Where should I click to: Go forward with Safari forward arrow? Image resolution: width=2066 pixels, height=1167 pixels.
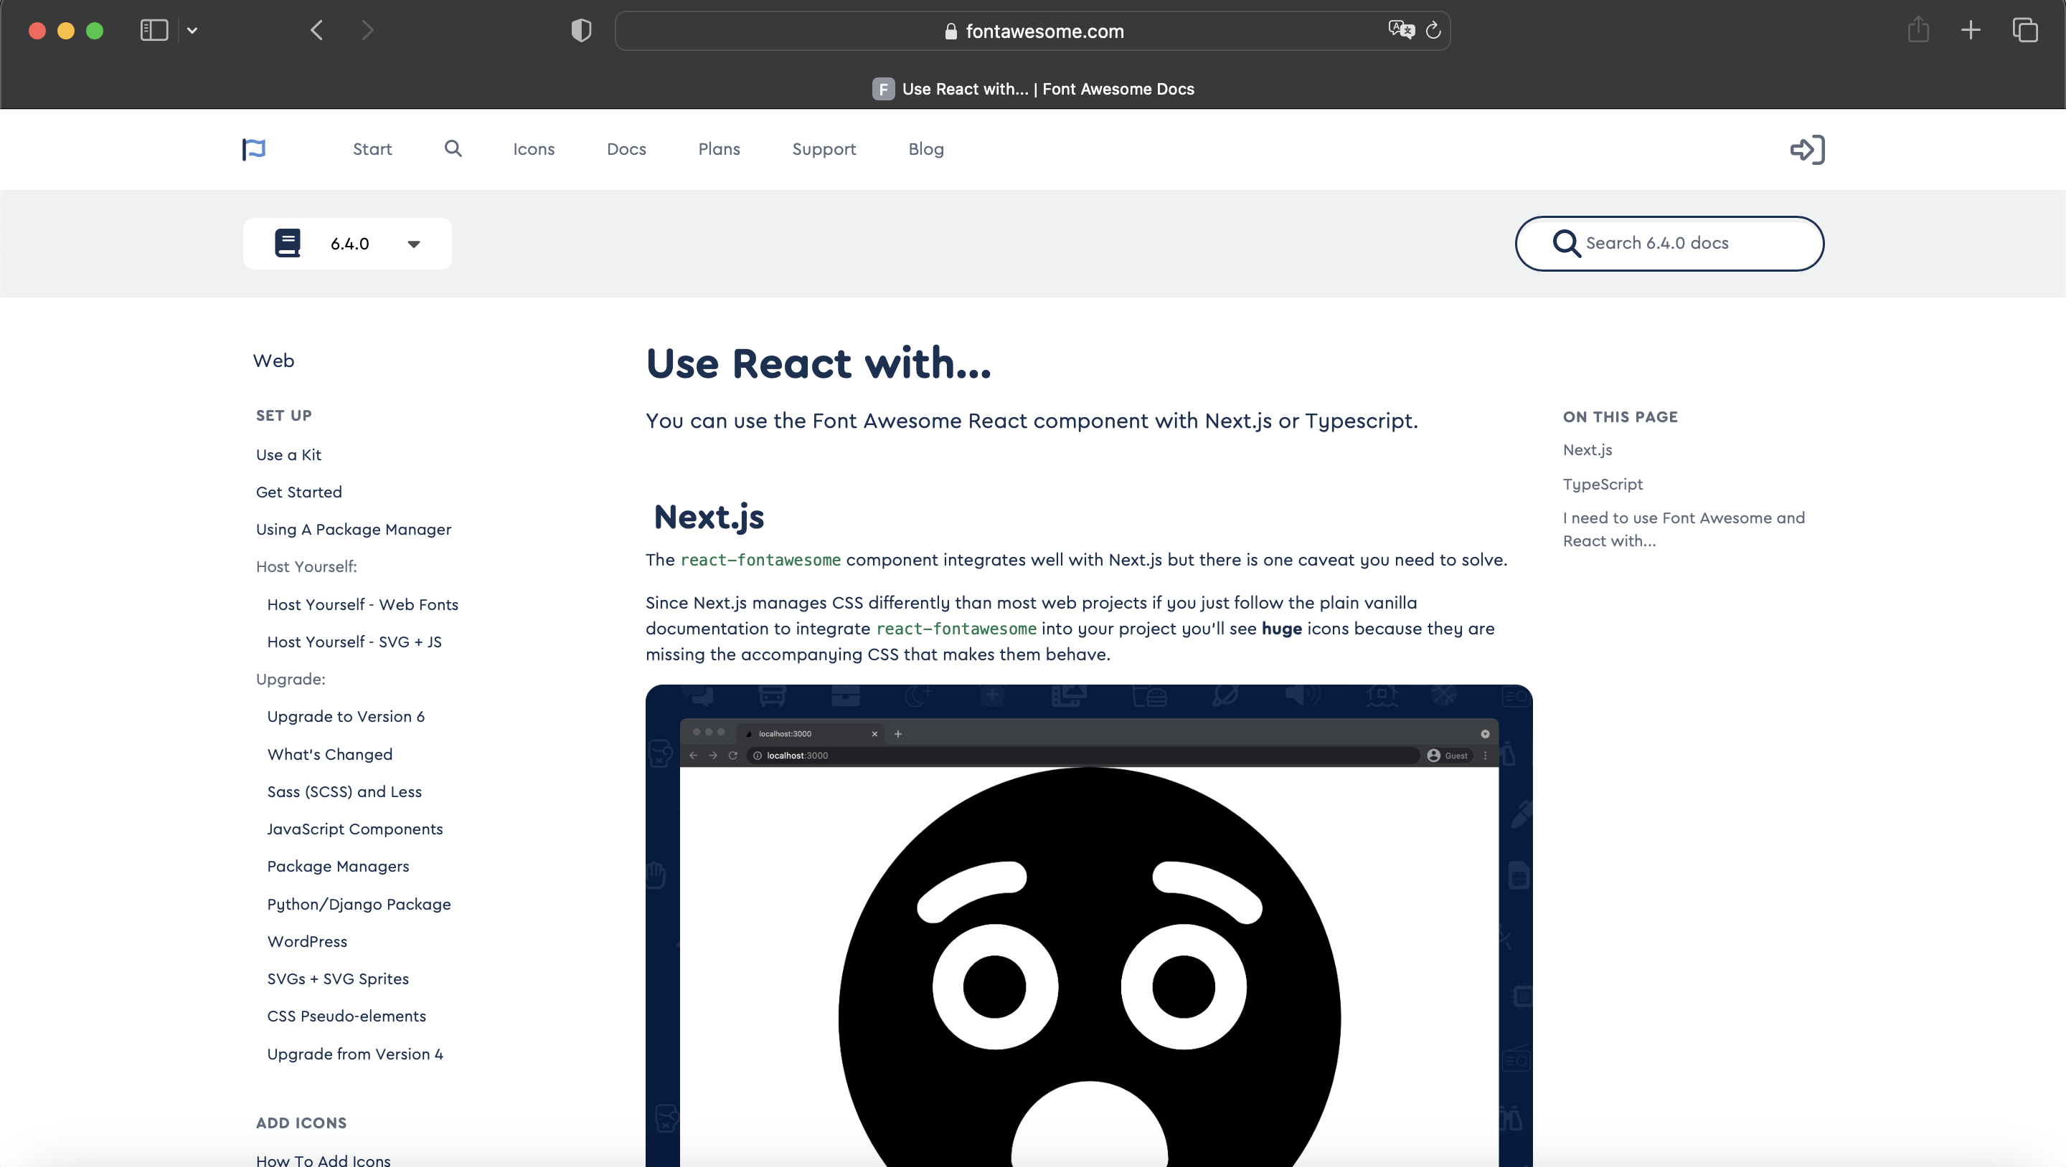coord(367,30)
